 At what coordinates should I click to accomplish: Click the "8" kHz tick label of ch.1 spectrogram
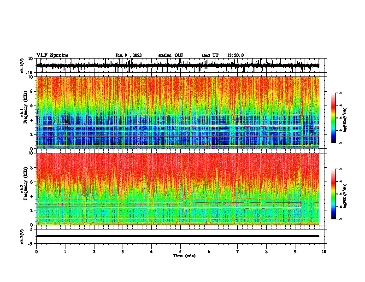pos(32,91)
